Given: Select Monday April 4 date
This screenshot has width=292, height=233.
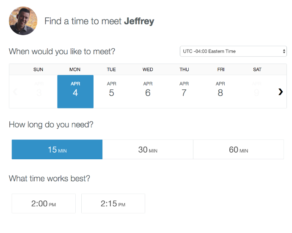Looking at the screenshot, I should coord(75,92).
